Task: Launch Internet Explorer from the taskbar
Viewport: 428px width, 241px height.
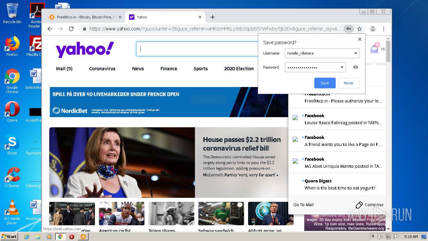Action: [x=26, y=237]
